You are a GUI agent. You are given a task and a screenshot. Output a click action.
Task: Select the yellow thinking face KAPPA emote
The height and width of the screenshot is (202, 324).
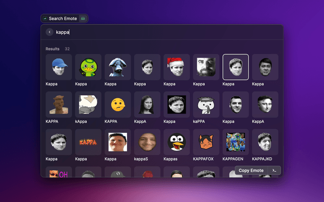(x=117, y=105)
